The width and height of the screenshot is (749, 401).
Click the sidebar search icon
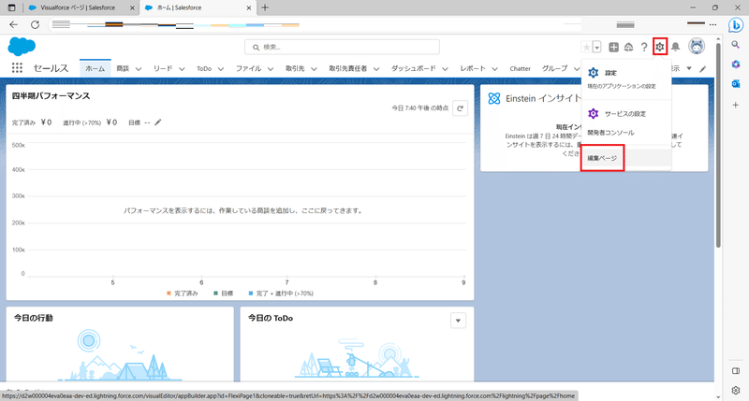pyautogui.click(x=736, y=44)
